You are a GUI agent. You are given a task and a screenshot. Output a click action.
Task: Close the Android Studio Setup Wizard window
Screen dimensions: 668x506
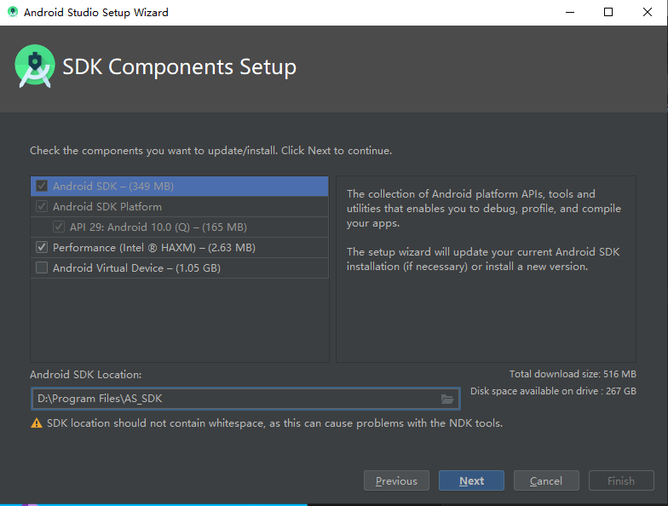[x=648, y=12]
